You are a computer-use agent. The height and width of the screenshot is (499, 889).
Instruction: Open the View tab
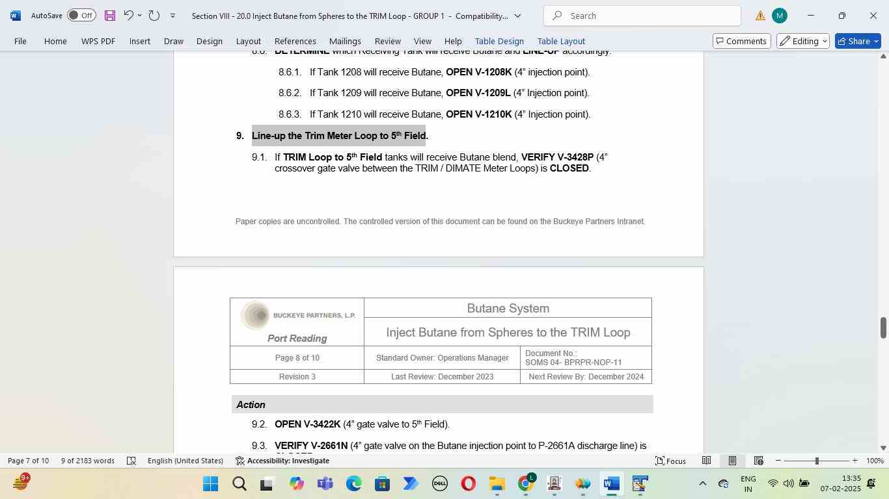pyautogui.click(x=422, y=41)
